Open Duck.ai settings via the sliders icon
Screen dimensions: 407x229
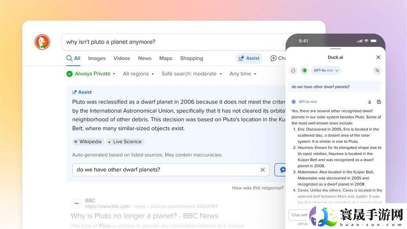pos(377,70)
